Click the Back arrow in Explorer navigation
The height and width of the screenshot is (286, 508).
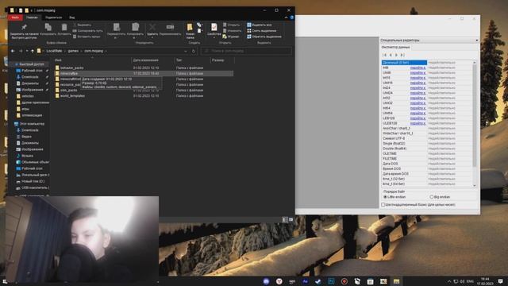[13, 51]
